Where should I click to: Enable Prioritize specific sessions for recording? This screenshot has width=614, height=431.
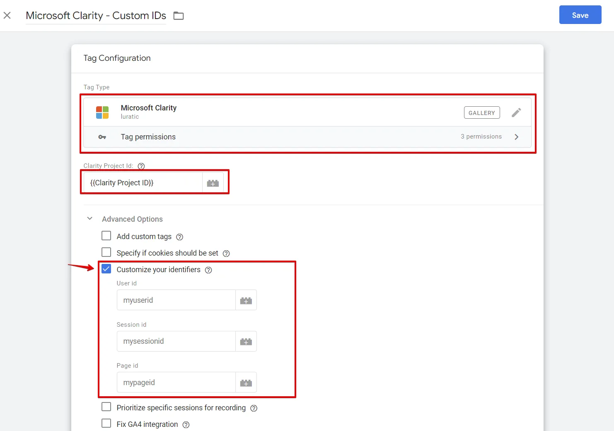pyautogui.click(x=106, y=407)
